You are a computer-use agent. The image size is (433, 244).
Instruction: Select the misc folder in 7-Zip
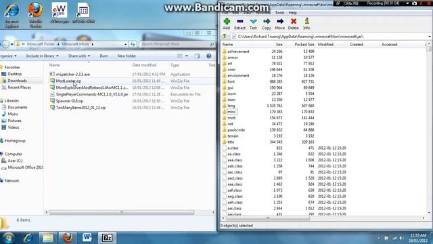coord(231,112)
